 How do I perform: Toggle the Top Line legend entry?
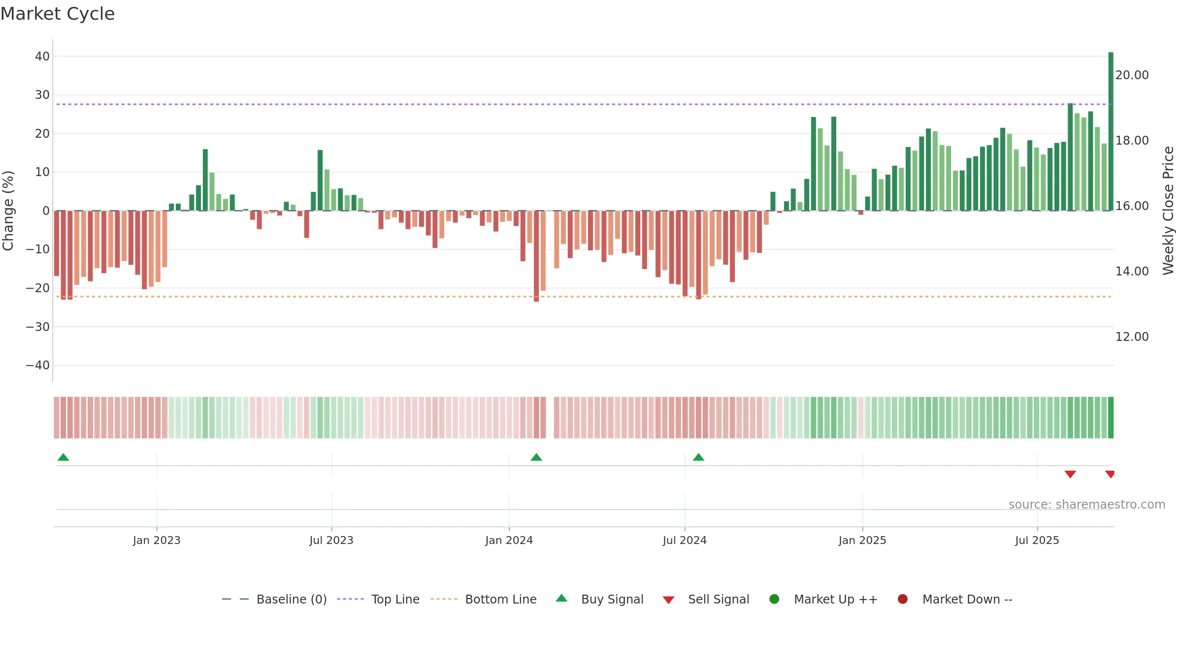point(378,599)
